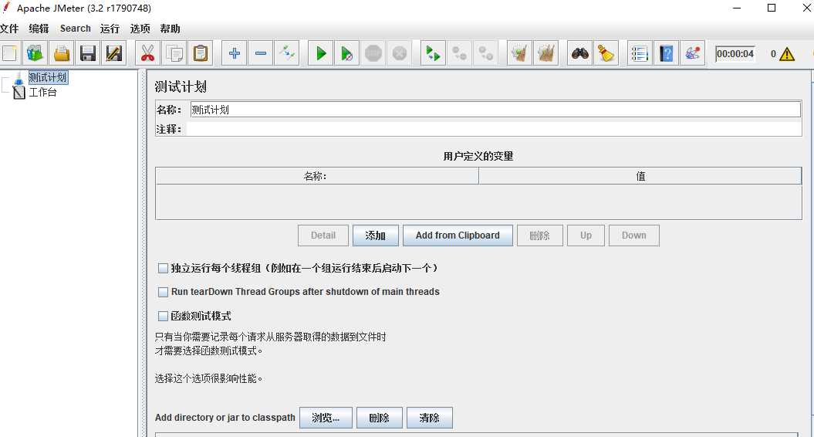Click 浏览... button for classpath

(x=326, y=418)
